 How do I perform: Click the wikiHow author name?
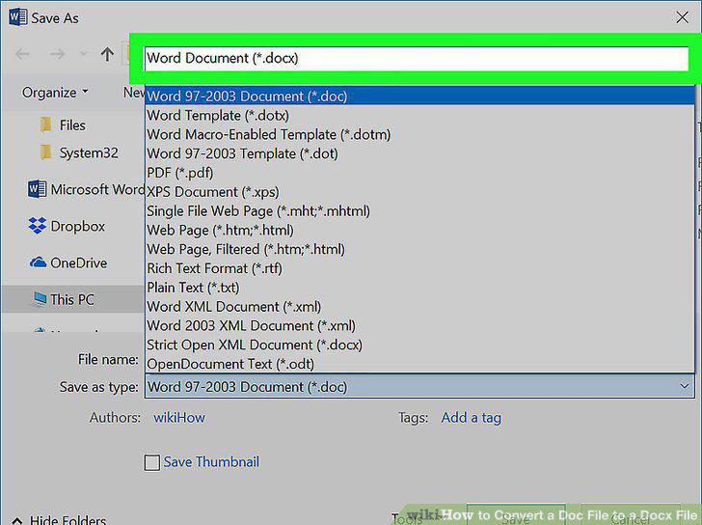[179, 418]
